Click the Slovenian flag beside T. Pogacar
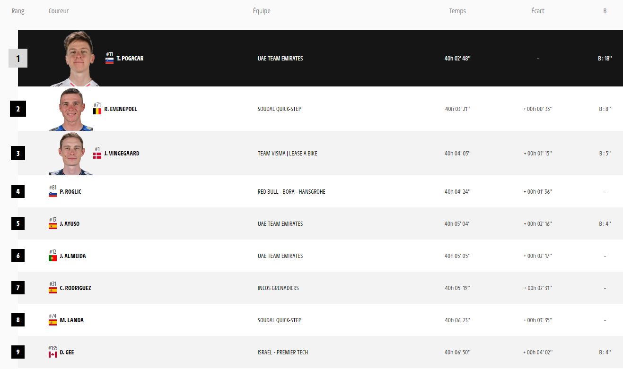 tap(109, 60)
